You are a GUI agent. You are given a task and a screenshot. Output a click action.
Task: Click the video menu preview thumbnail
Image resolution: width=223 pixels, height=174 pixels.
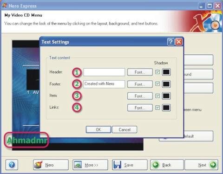click(x=33, y=79)
